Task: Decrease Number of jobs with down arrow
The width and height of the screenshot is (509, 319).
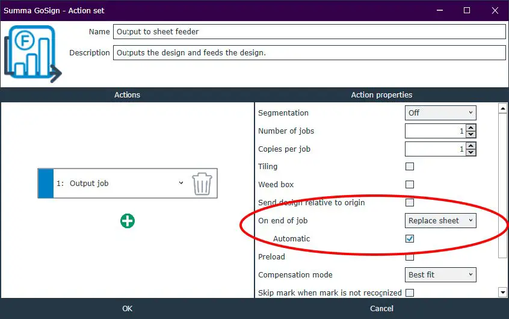Action: [x=471, y=134]
